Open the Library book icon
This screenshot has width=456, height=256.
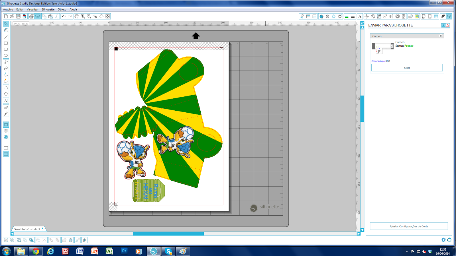pyautogui.click(x=6, y=131)
